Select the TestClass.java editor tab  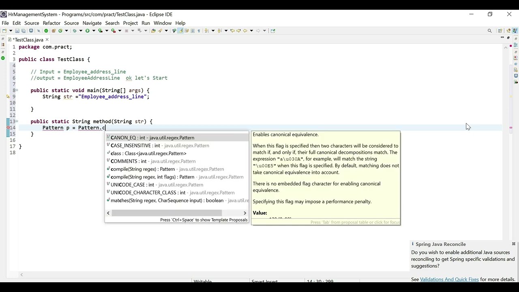coord(28,40)
